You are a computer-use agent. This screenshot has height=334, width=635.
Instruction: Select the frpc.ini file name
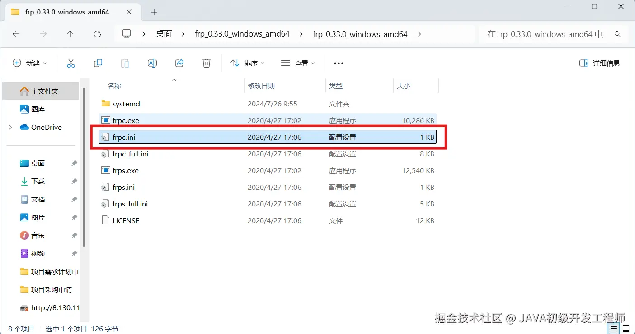coord(124,137)
